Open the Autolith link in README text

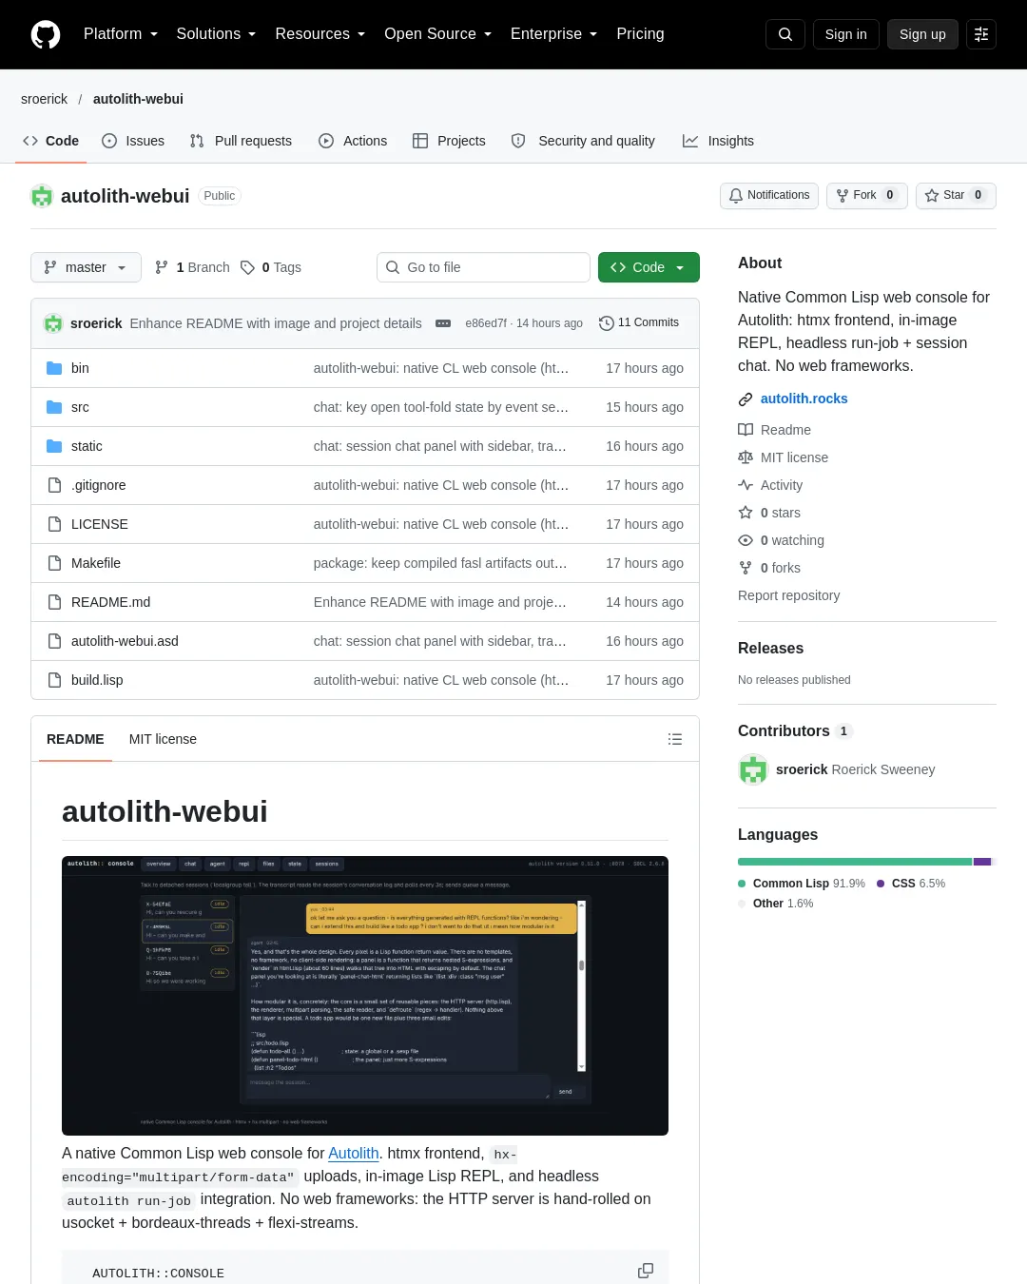354,1153
